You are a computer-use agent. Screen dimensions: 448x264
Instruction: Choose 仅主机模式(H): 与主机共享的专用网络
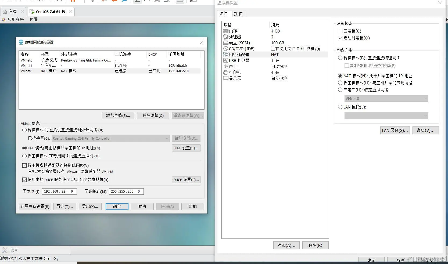point(340,83)
